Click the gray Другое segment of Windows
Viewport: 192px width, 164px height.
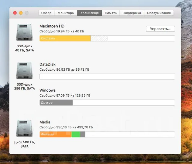tap(56, 103)
